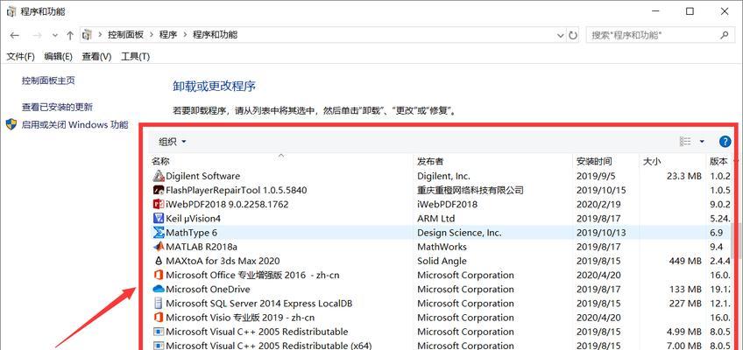Click 程序和功能 in the address path
This screenshot has height=350, width=743.
tap(216, 34)
